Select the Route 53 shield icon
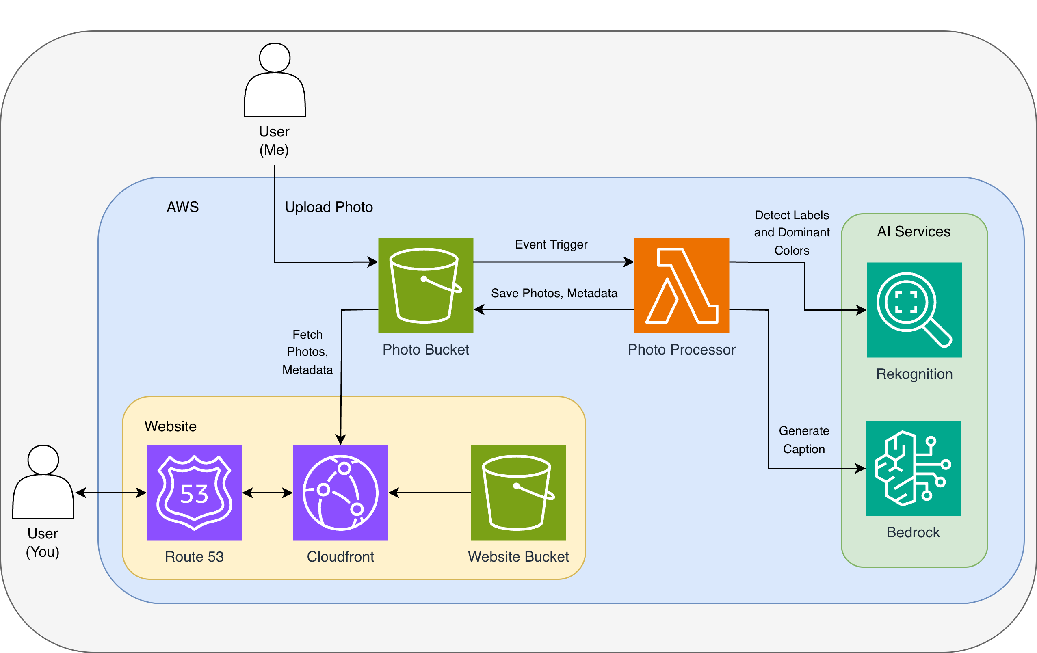The height and width of the screenshot is (653, 1037). point(194,493)
